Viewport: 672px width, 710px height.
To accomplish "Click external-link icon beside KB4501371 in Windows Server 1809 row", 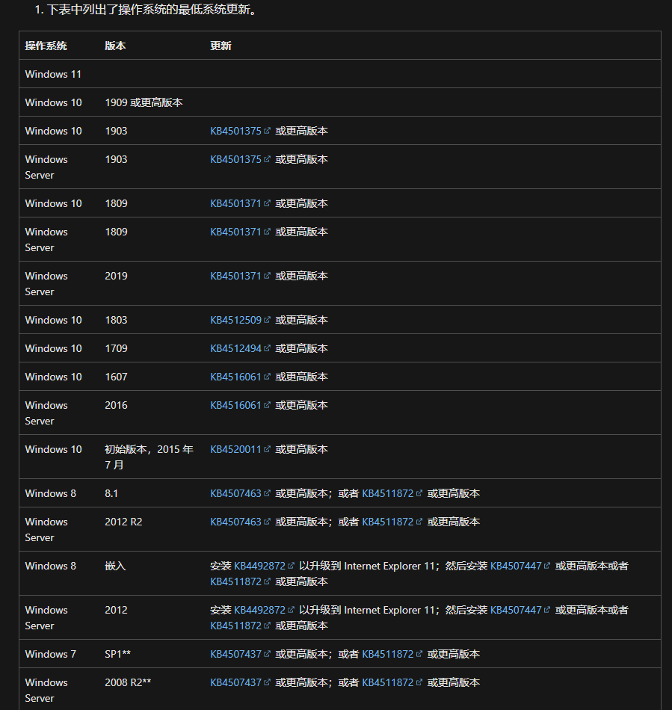I will (267, 232).
